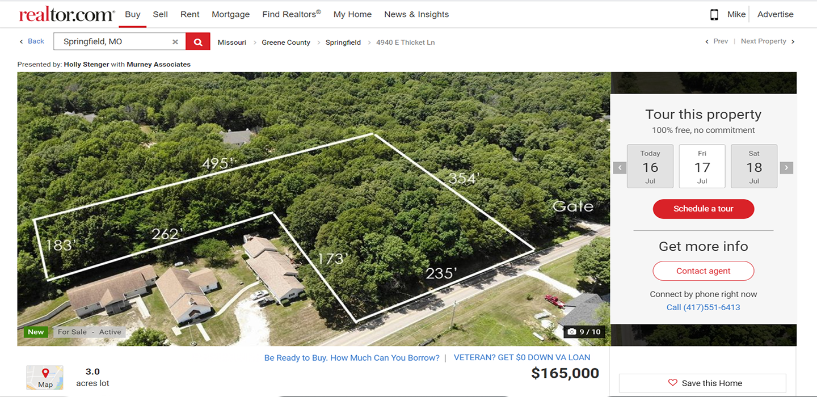The image size is (817, 397).
Task: Select Fri 17 Jul tour date
Action: pos(702,166)
